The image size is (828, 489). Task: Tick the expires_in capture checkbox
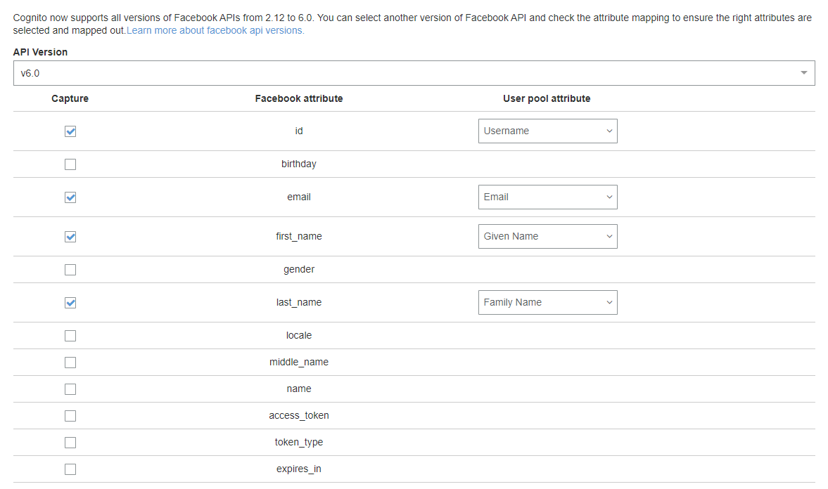tap(70, 469)
